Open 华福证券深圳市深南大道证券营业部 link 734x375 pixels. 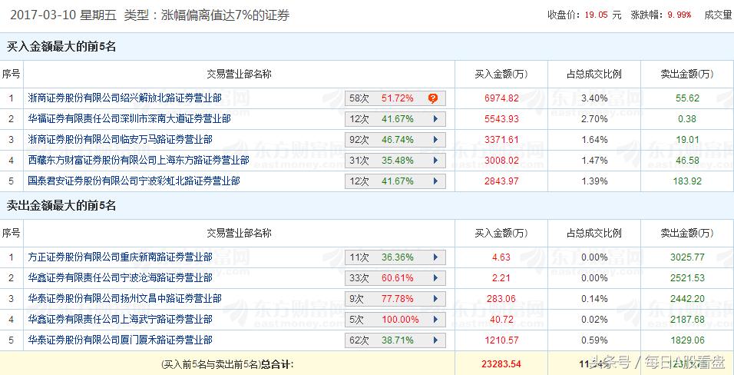click(x=130, y=119)
